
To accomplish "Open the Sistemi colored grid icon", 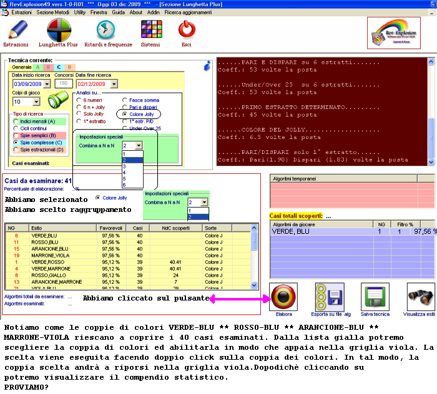I will click(x=151, y=29).
